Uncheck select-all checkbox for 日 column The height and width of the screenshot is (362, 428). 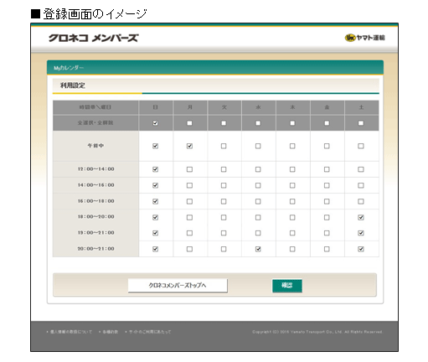click(155, 123)
